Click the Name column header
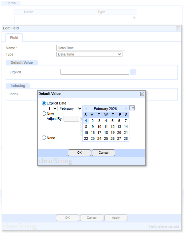184x233 pixels. pos(29,12)
